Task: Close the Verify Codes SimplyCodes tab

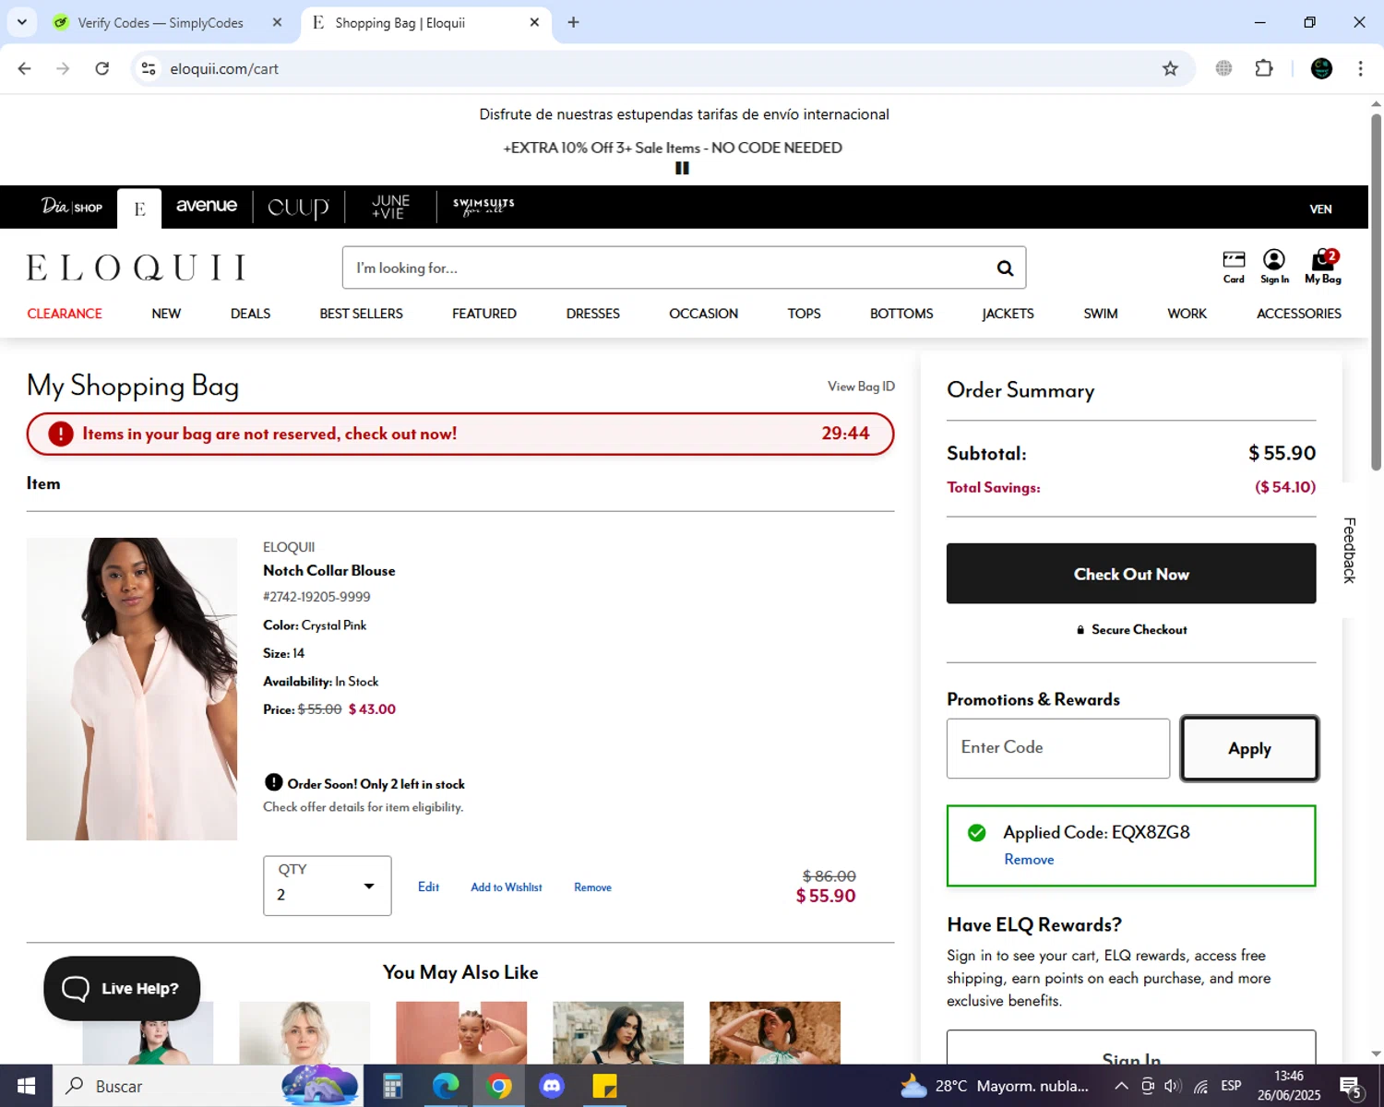Action: (277, 22)
